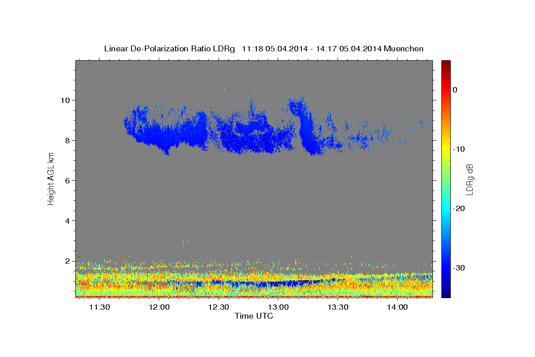Click the yellow band of the colorbar
Image resolution: width=535 pixels, height=357 pixels.
pos(446,147)
